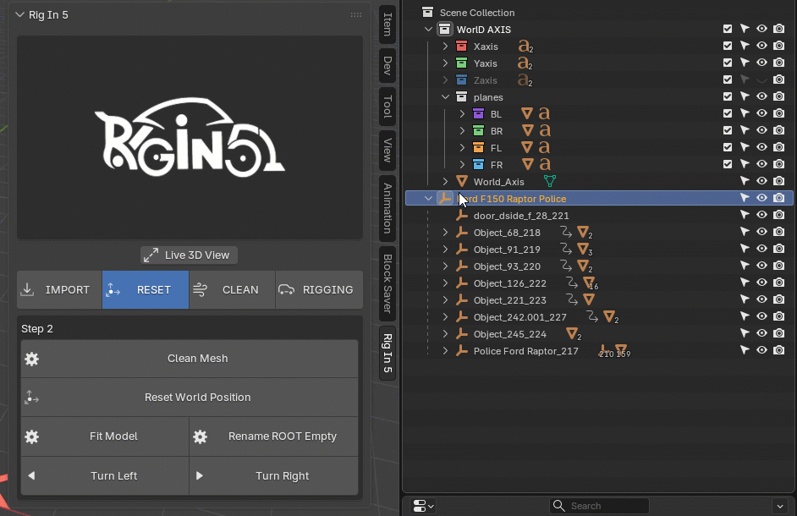Collapse the WorlD AXIS collection

coord(428,30)
